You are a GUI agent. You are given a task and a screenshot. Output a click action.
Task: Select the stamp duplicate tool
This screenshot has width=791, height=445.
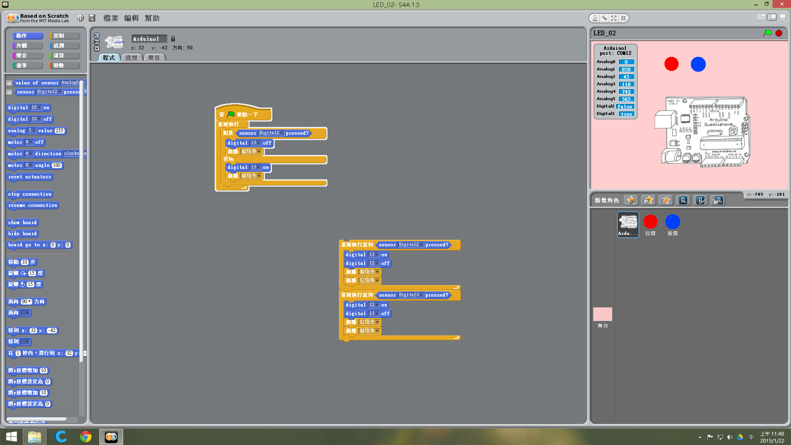pyautogui.click(x=595, y=18)
